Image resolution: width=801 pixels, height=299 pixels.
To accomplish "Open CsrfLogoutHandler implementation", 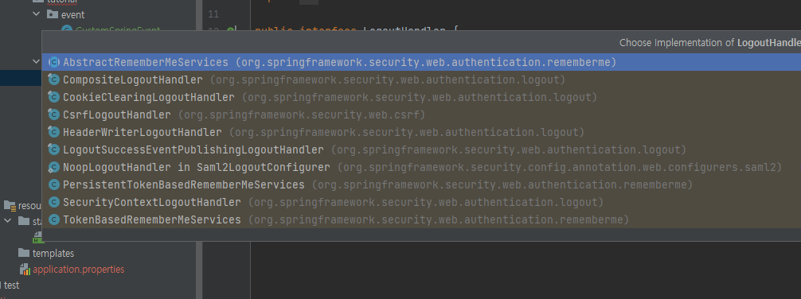I will [x=421, y=115].
